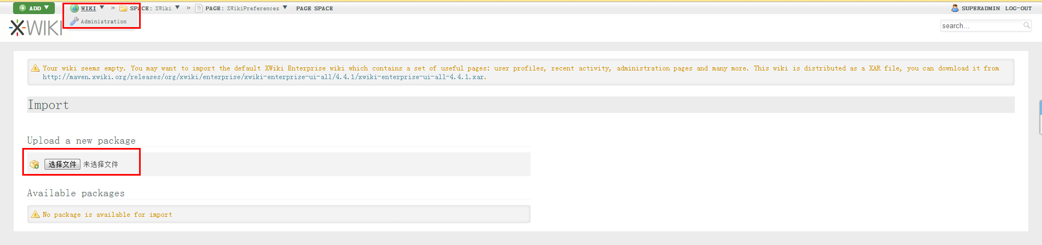
Task: Click the Import heading
Action: click(x=48, y=105)
